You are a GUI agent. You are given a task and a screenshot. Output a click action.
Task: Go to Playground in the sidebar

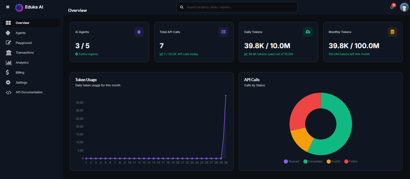click(x=23, y=43)
